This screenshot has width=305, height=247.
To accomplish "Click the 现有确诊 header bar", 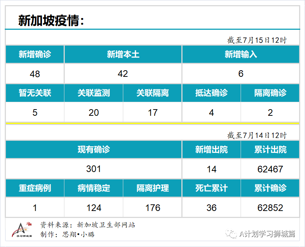I will (x=94, y=149).
